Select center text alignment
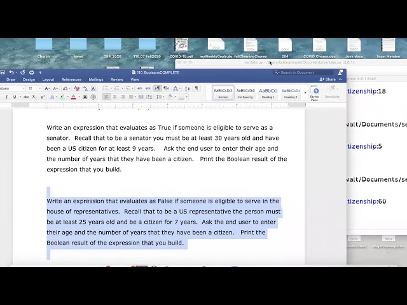This screenshot has height=305, width=407. [x=114, y=97]
